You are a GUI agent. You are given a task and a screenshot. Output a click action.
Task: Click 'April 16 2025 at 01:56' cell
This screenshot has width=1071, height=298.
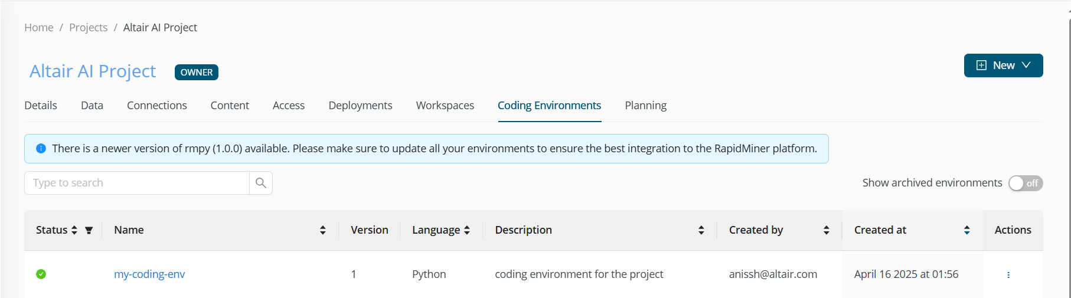point(906,274)
